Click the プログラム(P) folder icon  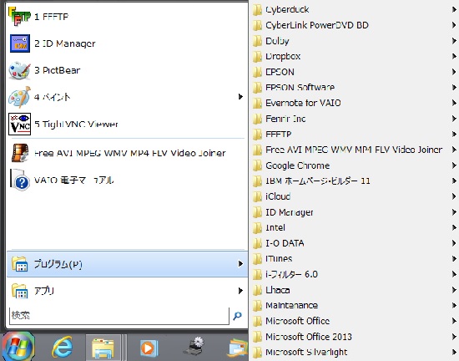pyautogui.click(x=20, y=264)
